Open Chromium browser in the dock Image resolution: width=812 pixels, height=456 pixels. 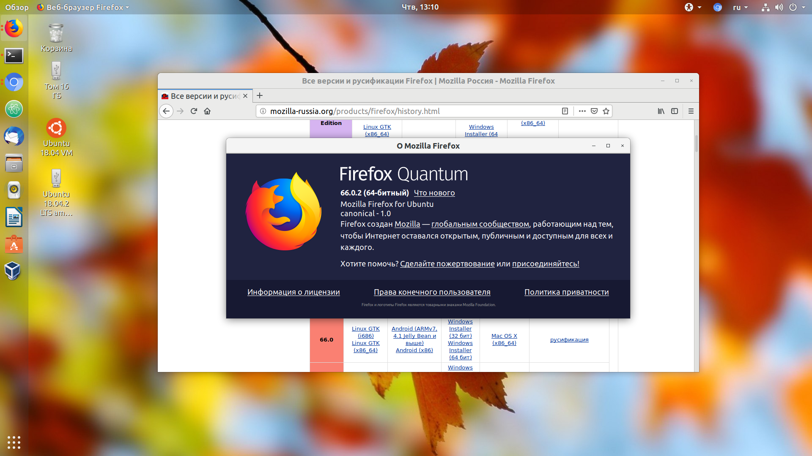(14, 82)
